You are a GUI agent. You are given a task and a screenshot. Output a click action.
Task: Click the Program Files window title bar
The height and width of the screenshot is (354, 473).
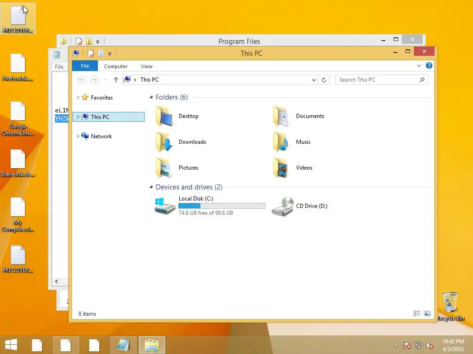click(x=239, y=41)
